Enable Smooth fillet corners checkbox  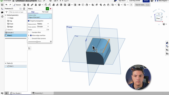coord(31,39)
